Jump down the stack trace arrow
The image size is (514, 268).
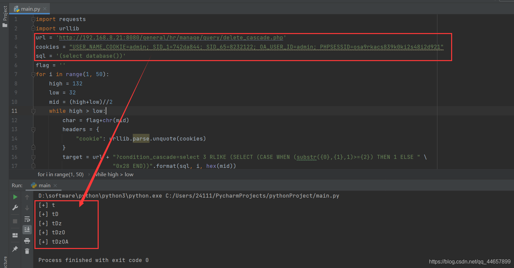27,208
